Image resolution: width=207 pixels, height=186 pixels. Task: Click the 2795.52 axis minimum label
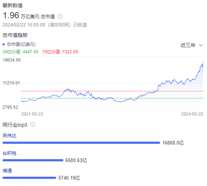tap(10, 107)
